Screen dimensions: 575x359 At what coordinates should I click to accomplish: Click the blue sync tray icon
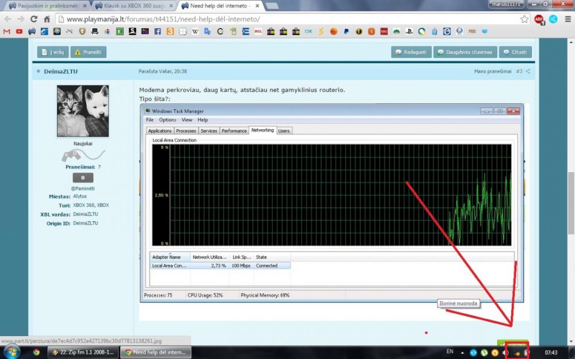pyautogui.click(x=473, y=353)
